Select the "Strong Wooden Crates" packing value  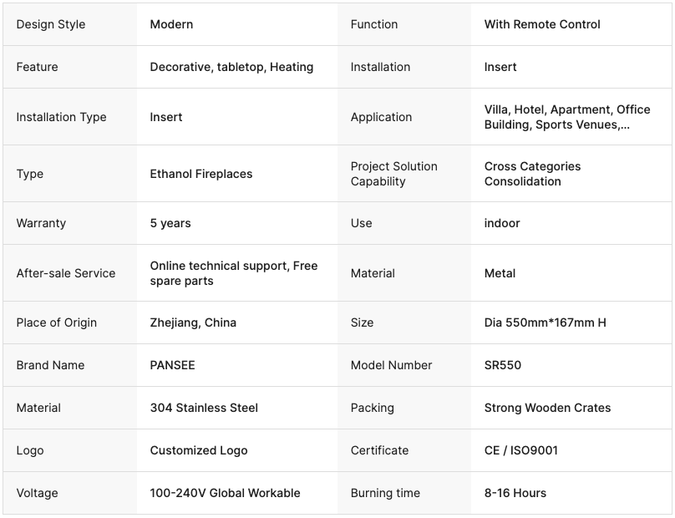(x=547, y=408)
